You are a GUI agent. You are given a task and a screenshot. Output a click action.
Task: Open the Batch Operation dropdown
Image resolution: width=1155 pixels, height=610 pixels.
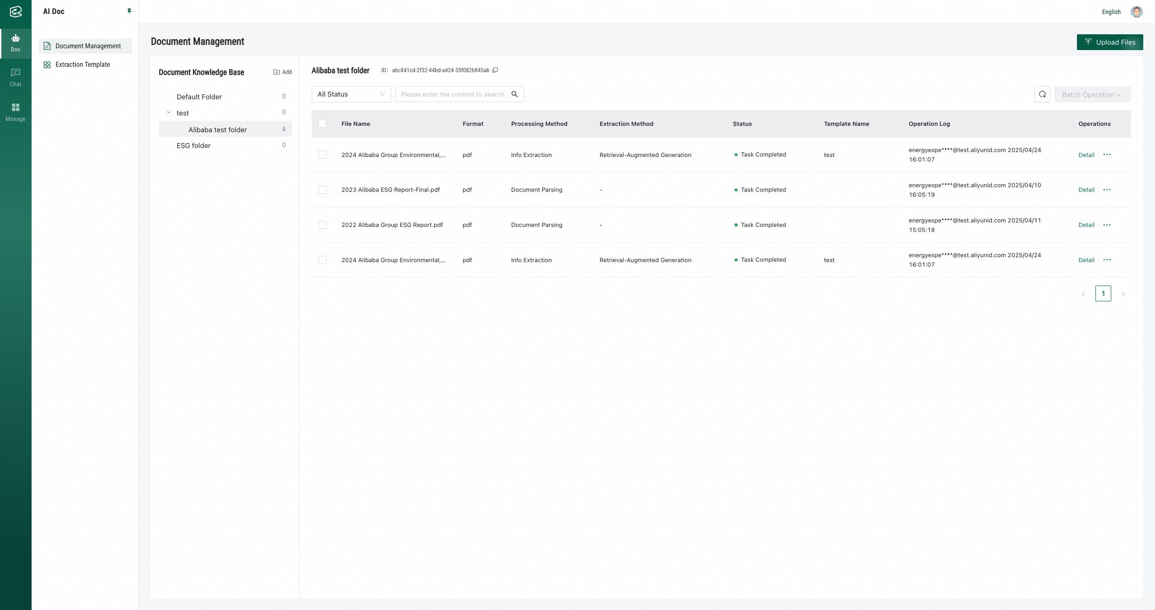coord(1092,95)
